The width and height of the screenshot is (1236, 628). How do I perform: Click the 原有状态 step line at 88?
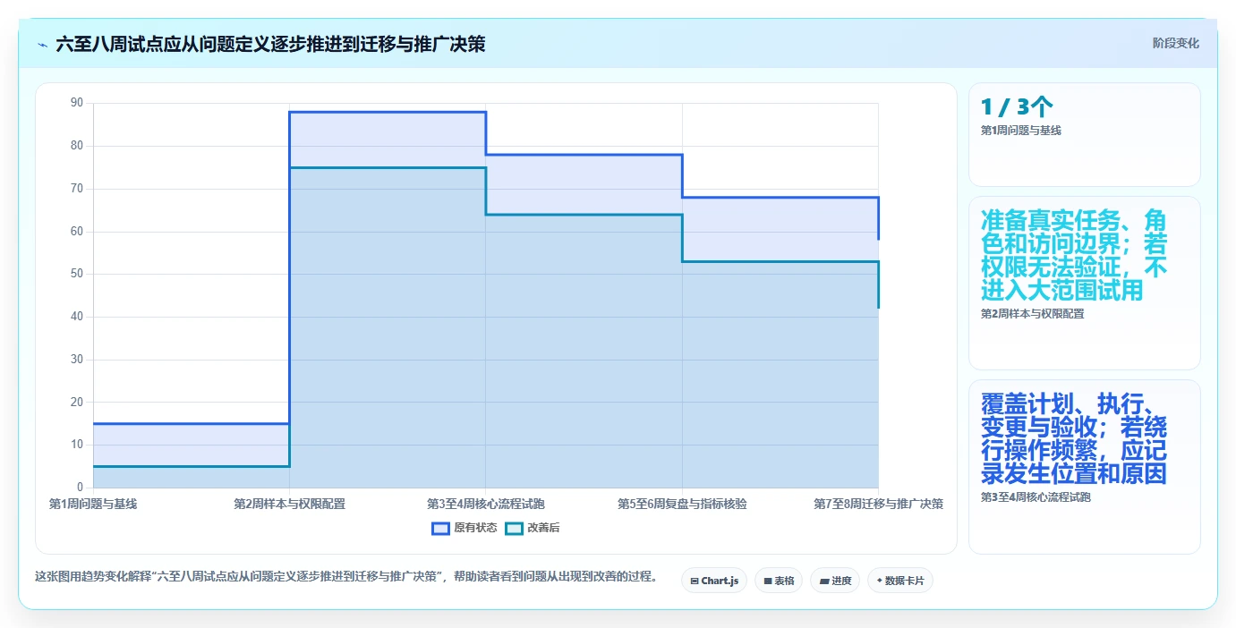(388, 112)
